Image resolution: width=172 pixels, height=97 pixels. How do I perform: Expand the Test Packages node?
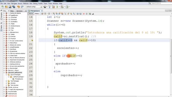(x=6, y=81)
